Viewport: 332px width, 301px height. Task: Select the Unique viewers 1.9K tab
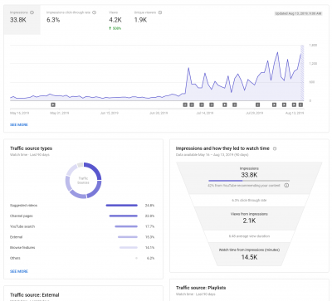tap(148, 20)
